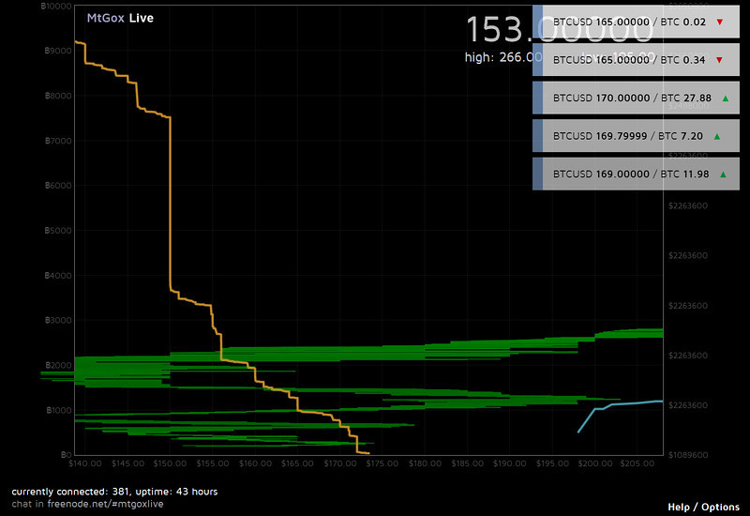Click the B8000 y-axis label
Viewport: 750px width, 516px height.
[58, 96]
